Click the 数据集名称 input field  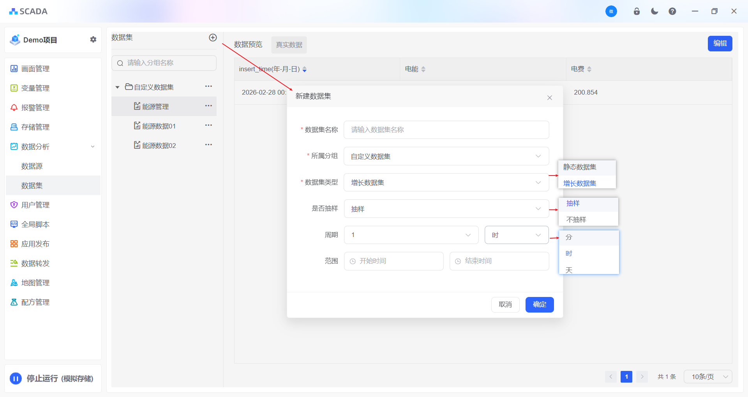(x=446, y=130)
